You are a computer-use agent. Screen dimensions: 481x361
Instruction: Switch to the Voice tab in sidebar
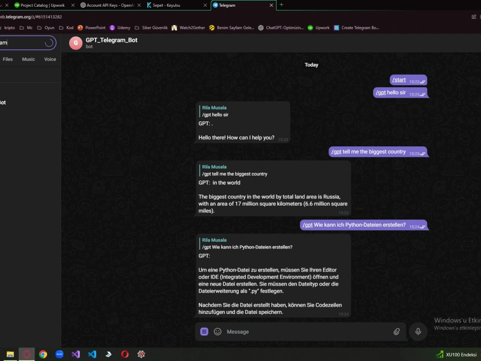[x=50, y=59]
